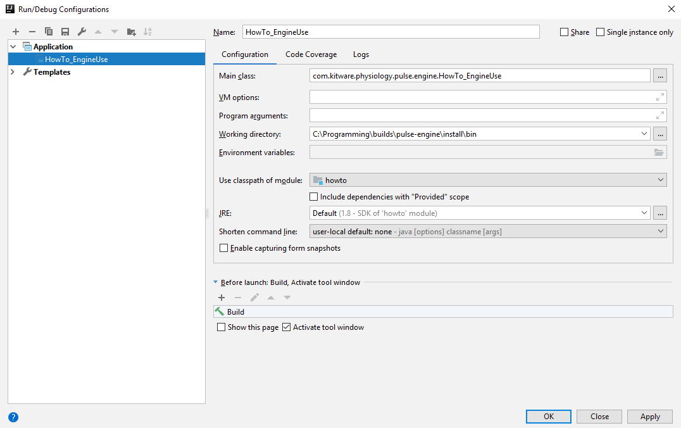Open Environment variables folder icon
The image size is (681, 428).
(659, 153)
